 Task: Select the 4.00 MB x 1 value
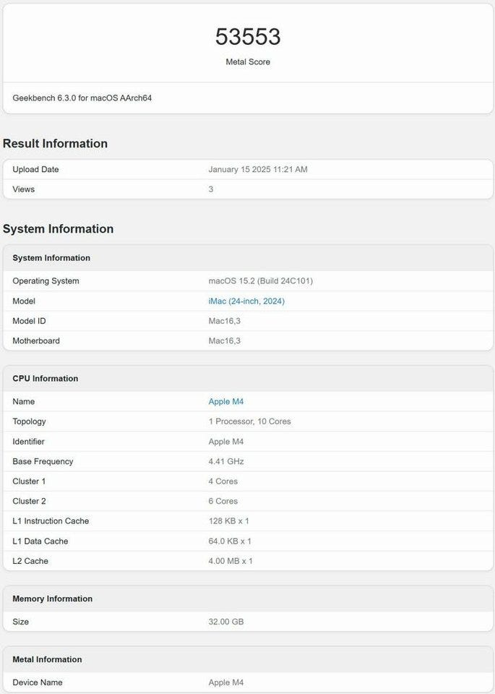coord(231,561)
